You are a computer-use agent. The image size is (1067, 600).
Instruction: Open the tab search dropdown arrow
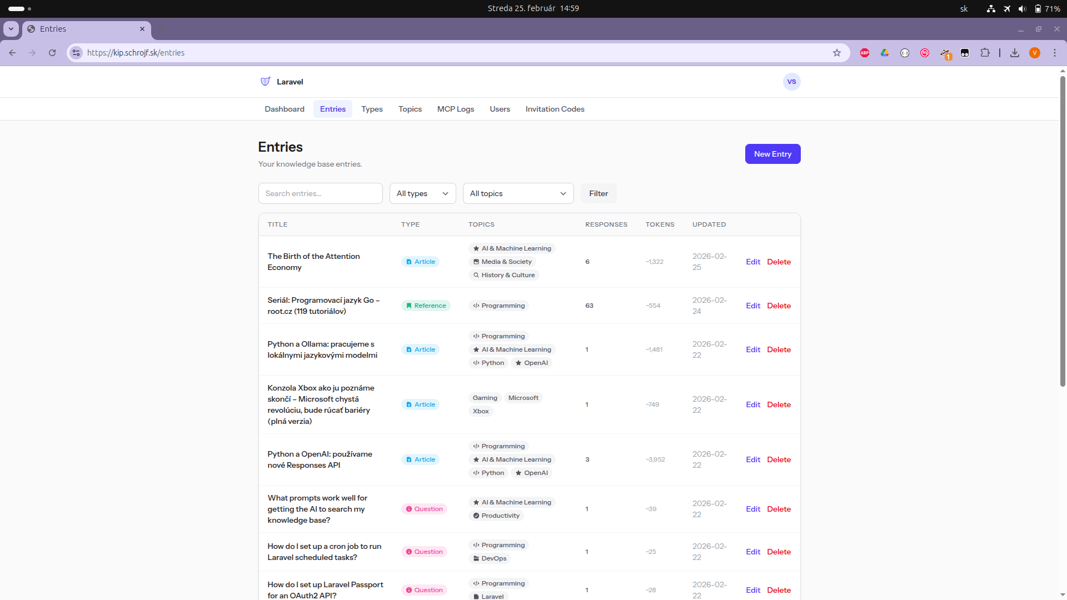point(11,29)
